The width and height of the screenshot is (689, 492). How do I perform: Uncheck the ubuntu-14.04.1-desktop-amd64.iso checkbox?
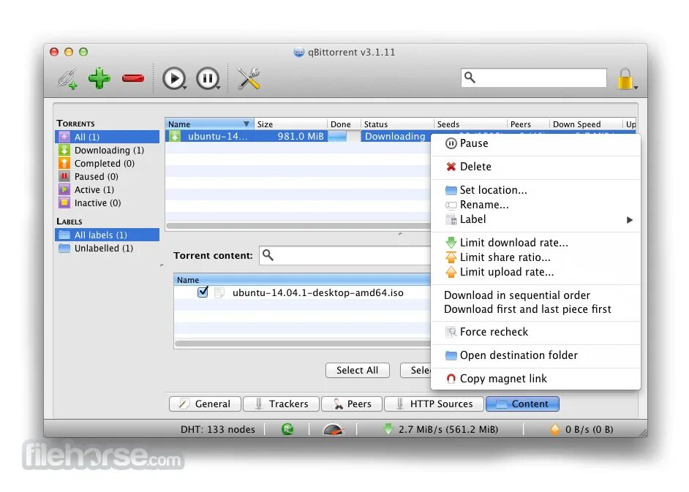pyautogui.click(x=203, y=292)
